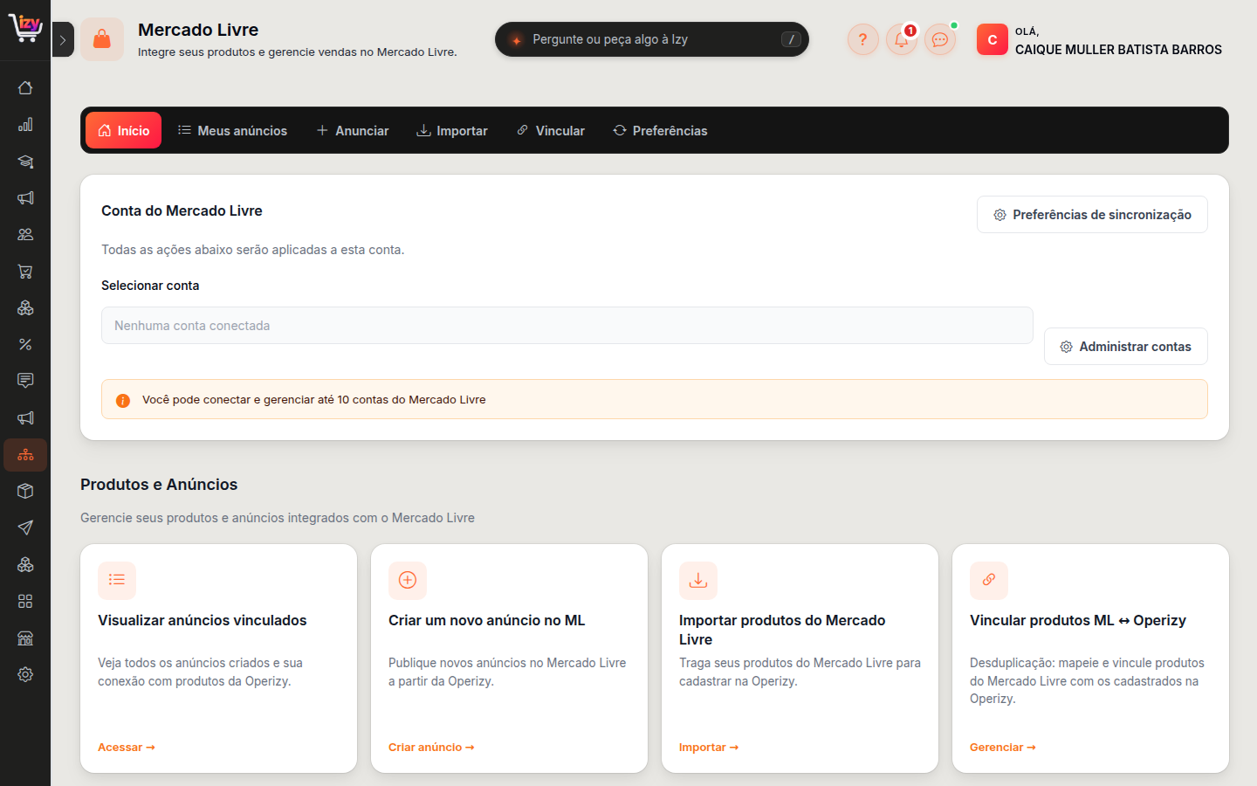Image resolution: width=1257 pixels, height=786 pixels.
Task: Select the Início tab
Action: 124,130
